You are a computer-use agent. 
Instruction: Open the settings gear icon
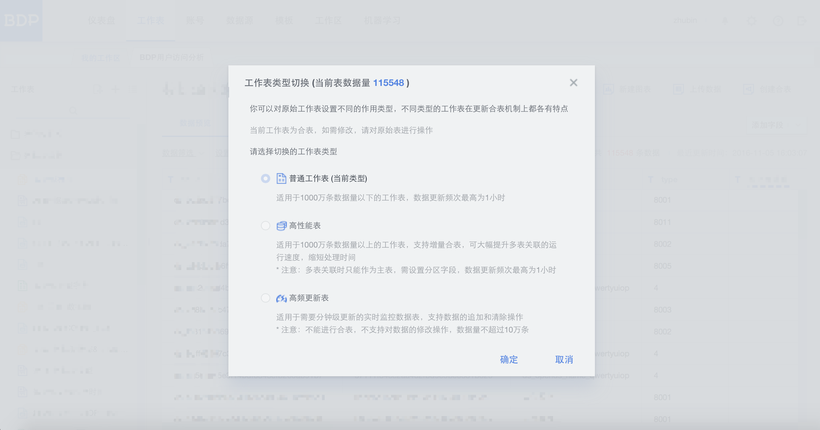(752, 21)
